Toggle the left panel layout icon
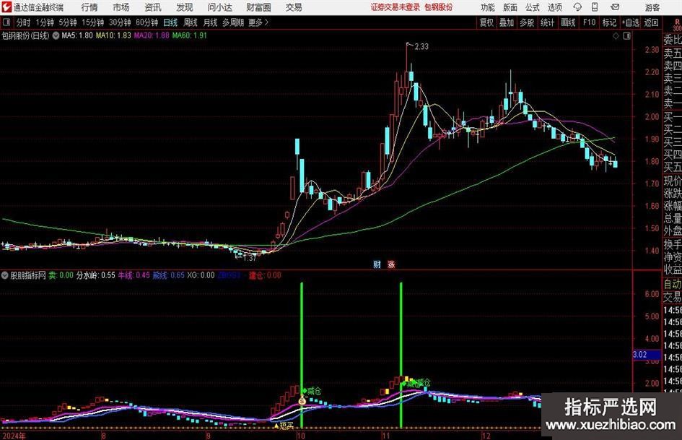This screenshot has height=440, width=682. point(6,22)
